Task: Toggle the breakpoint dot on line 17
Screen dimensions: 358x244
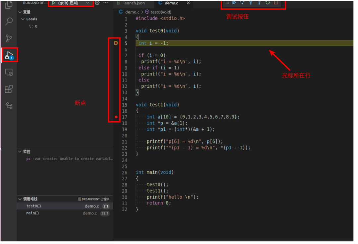Action: tap(116, 117)
